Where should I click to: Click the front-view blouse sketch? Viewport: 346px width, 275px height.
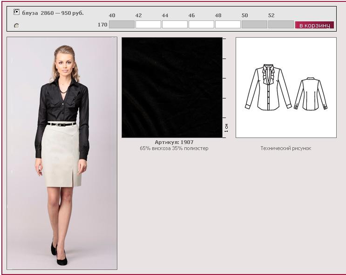coord(268,88)
